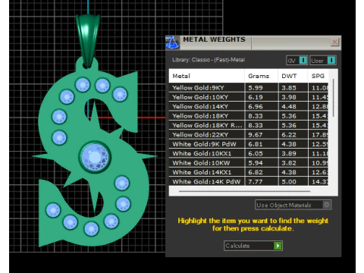This screenshot has width=364, height=273.
Task: Select the Yellow Gold:9KY row
Action: (249, 88)
